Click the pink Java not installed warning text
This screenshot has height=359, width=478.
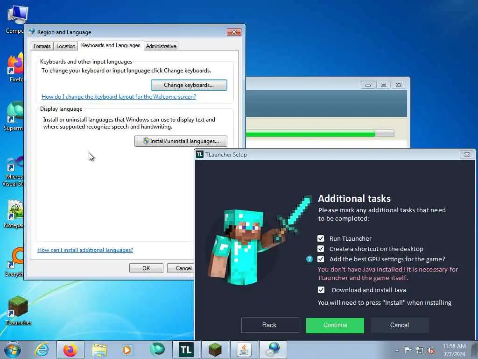[388, 273]
